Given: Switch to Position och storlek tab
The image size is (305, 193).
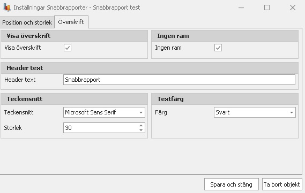Looking at the screenshot, I should pos(27,22).
